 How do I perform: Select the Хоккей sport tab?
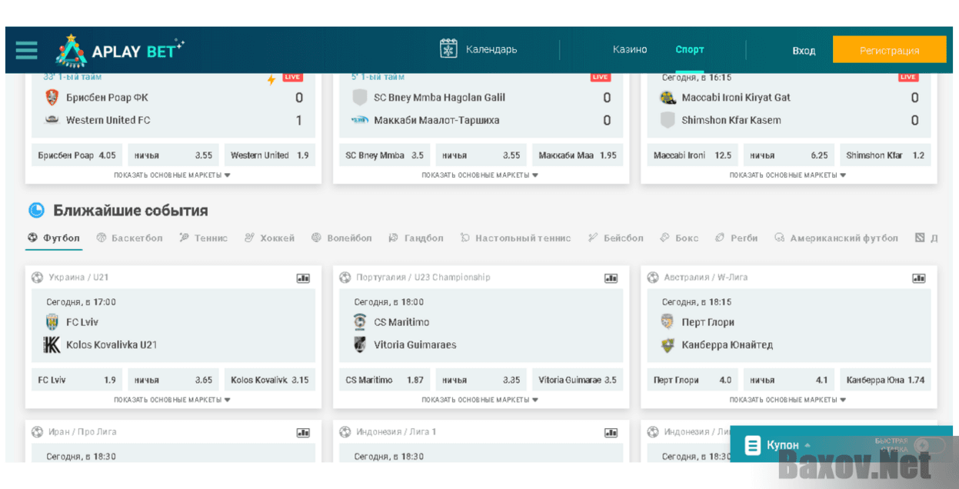(269, 238)
